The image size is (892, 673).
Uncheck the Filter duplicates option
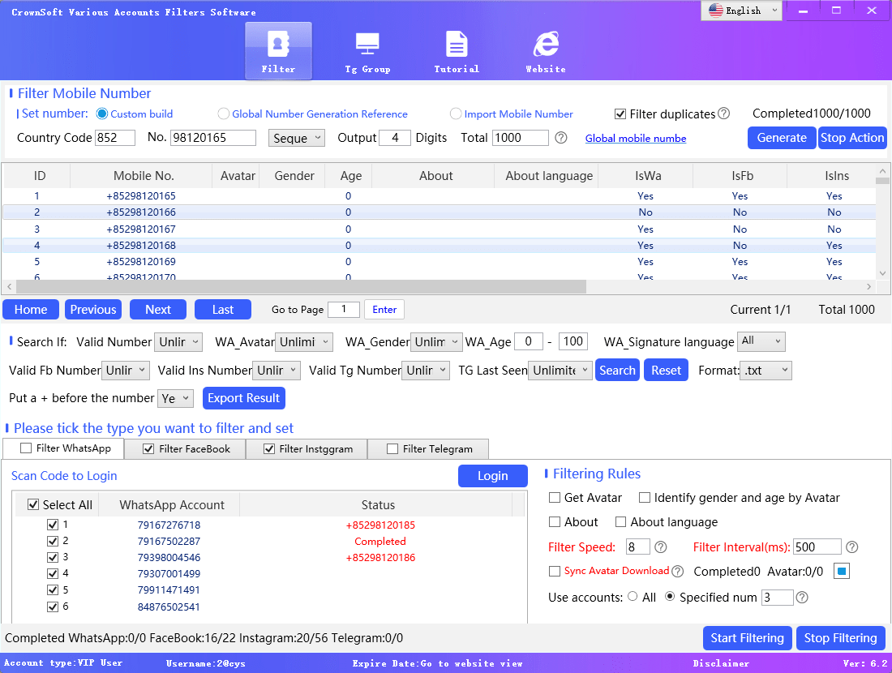click(x=621, y=114)
